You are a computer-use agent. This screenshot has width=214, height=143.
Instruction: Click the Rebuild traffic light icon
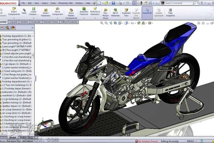coord(141,3)
